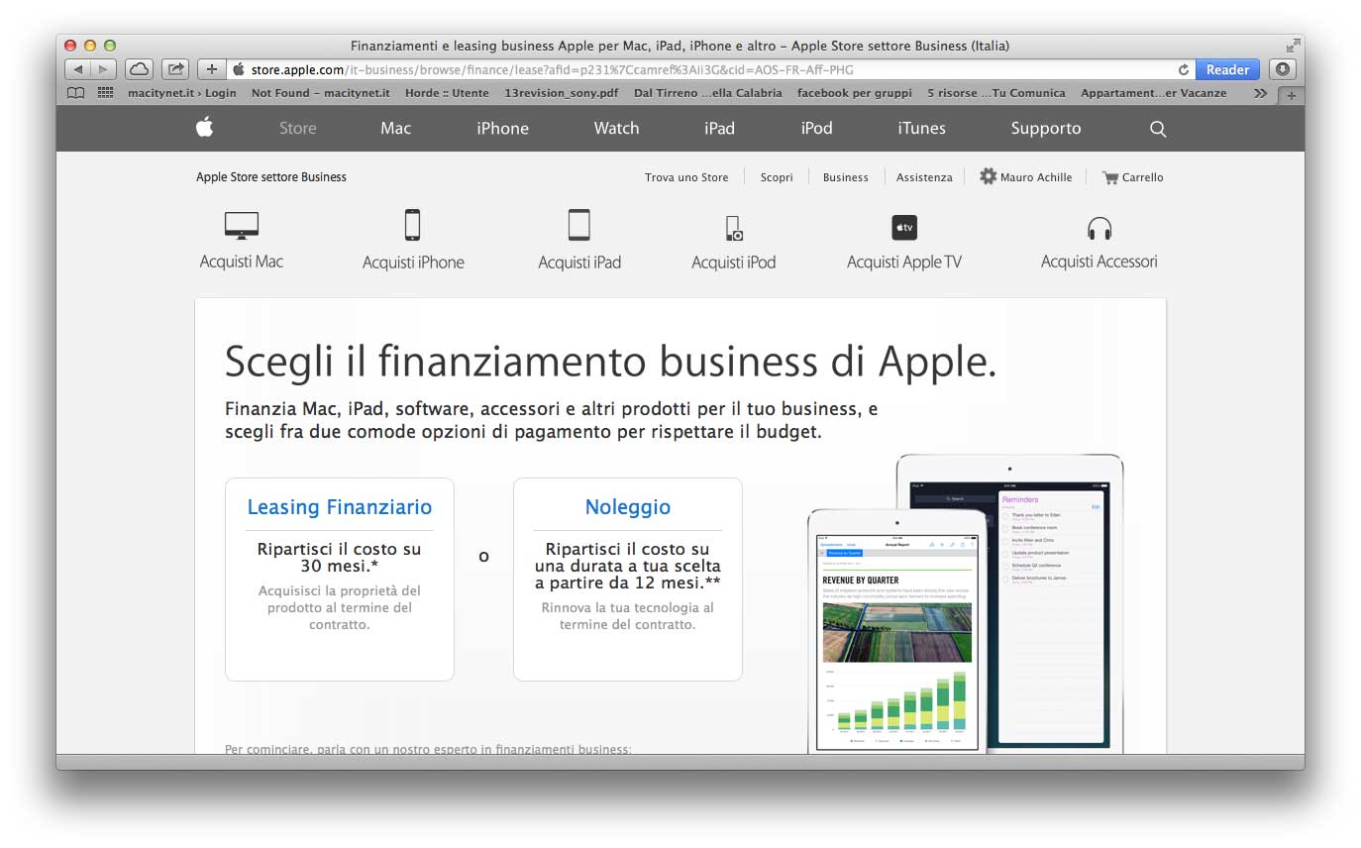The image size is (1361, 848).
Task: Open the iPad navigation item
Action: [x=720, y=128]
